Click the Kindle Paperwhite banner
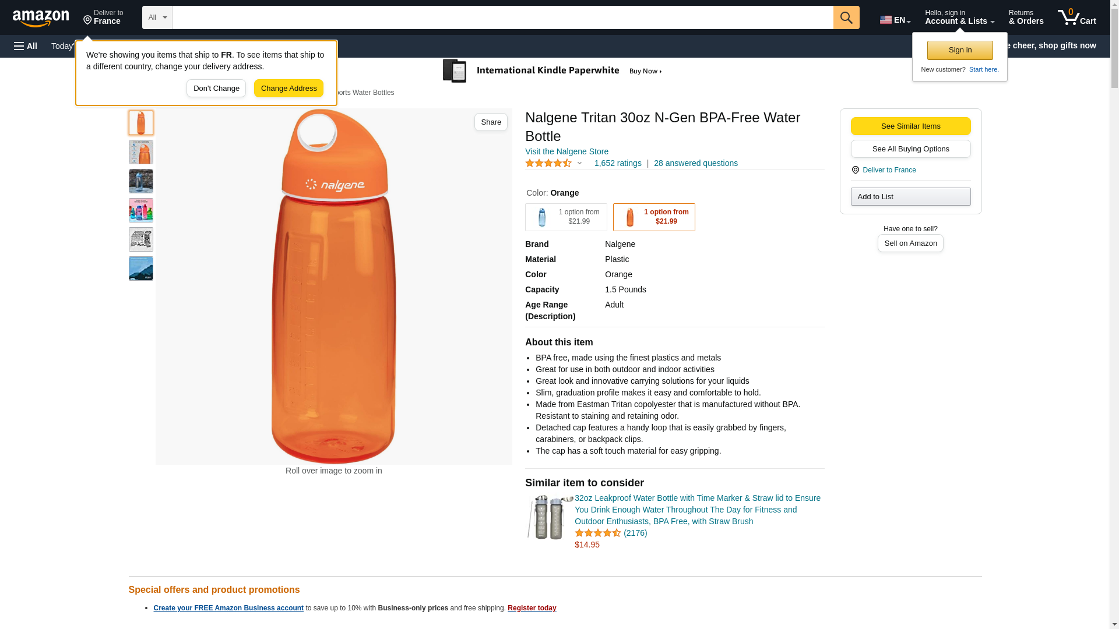The height and width of the screenshot is (629, 1119). point(553,71)
